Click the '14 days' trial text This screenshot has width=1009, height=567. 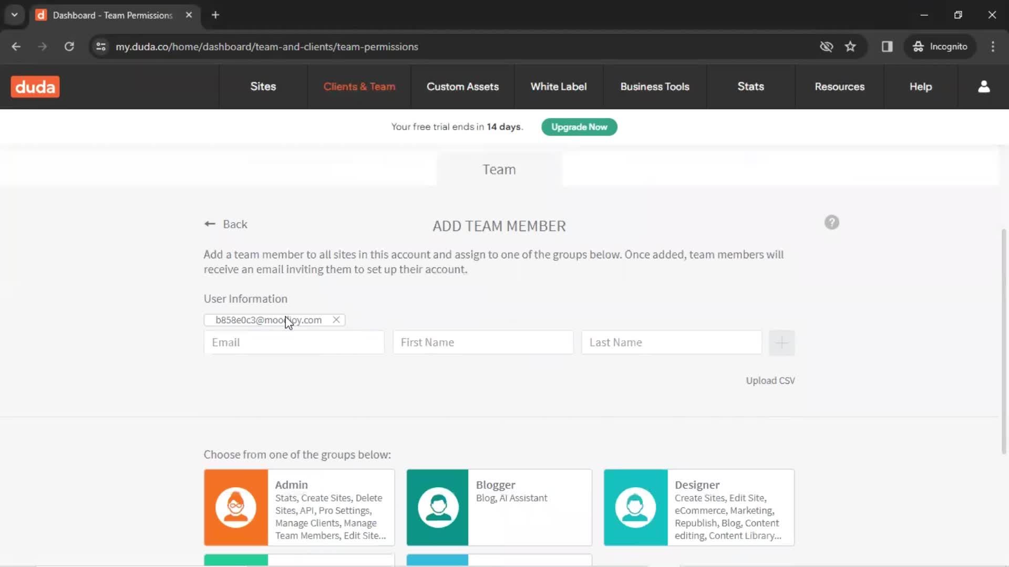click(504, 127)
